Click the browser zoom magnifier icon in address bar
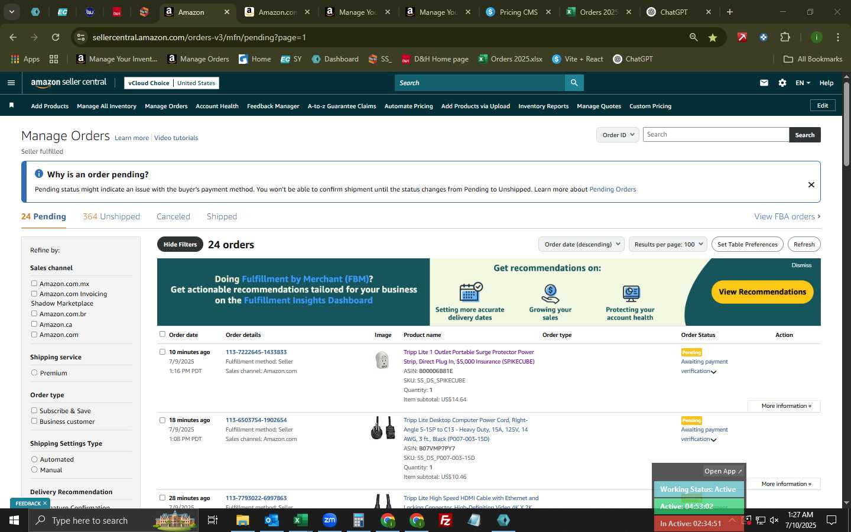The height and width of the screenshot is (532, 851). (693, 37)
